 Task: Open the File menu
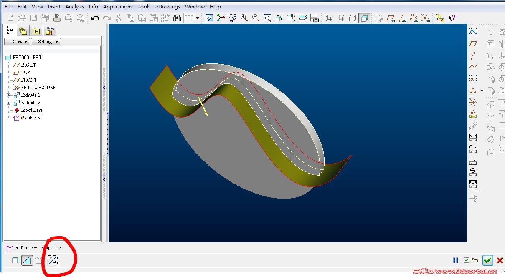tap(8, 7)
